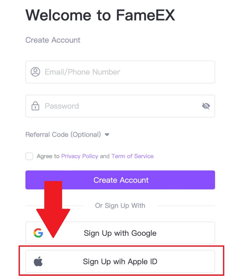Click the Sign Up with Google option

(x=120, y=233)
